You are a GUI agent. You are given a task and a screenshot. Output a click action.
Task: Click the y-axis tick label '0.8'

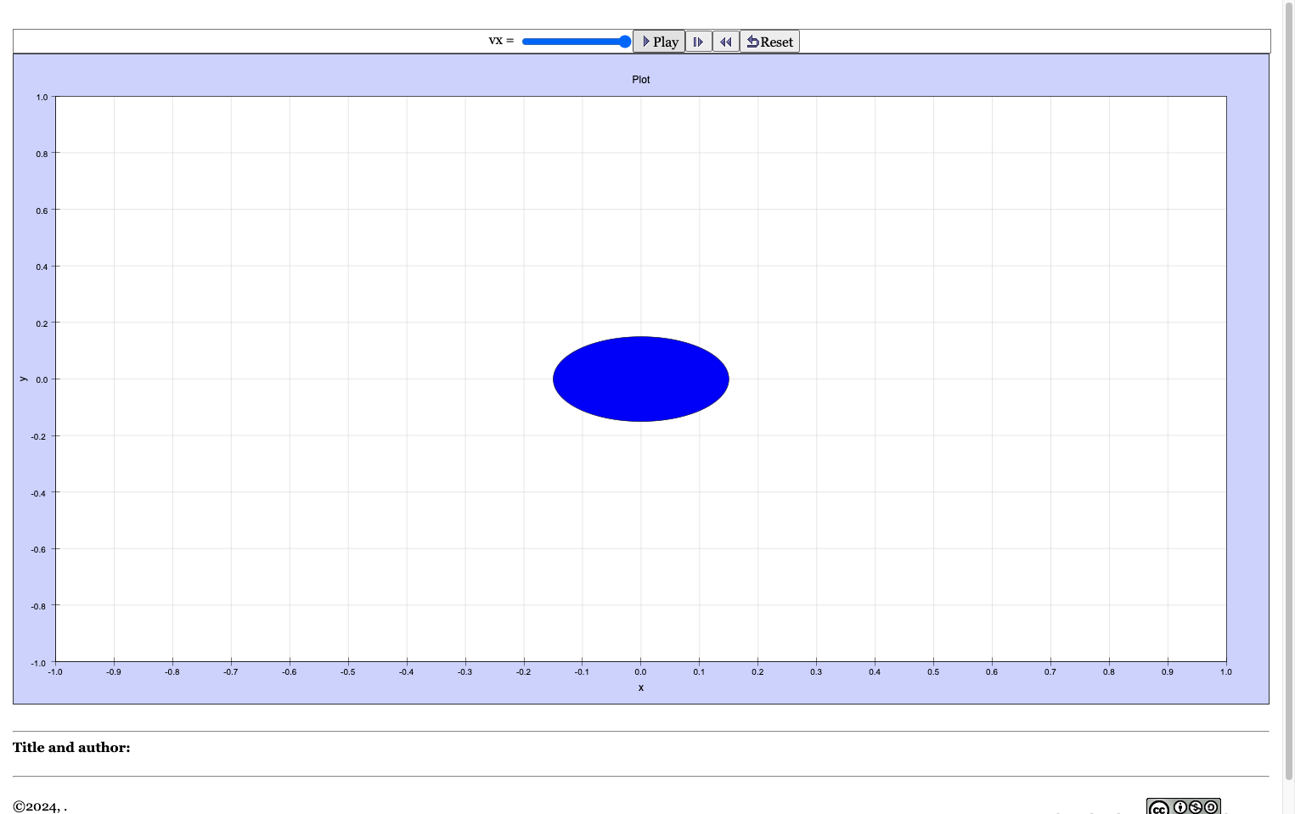coord(42,154)
